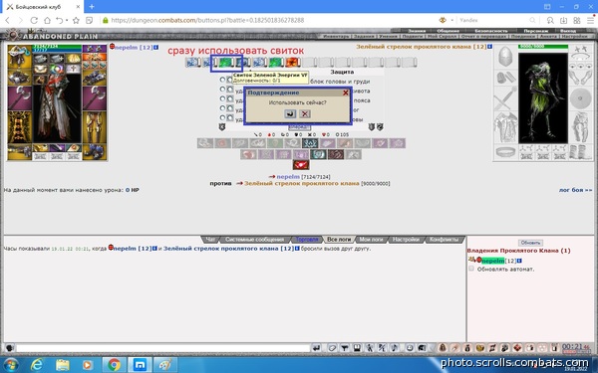Enable the Обновлять автомат checkbox
The height and width of the screenshot is (373, 598).
coord(471,269)
